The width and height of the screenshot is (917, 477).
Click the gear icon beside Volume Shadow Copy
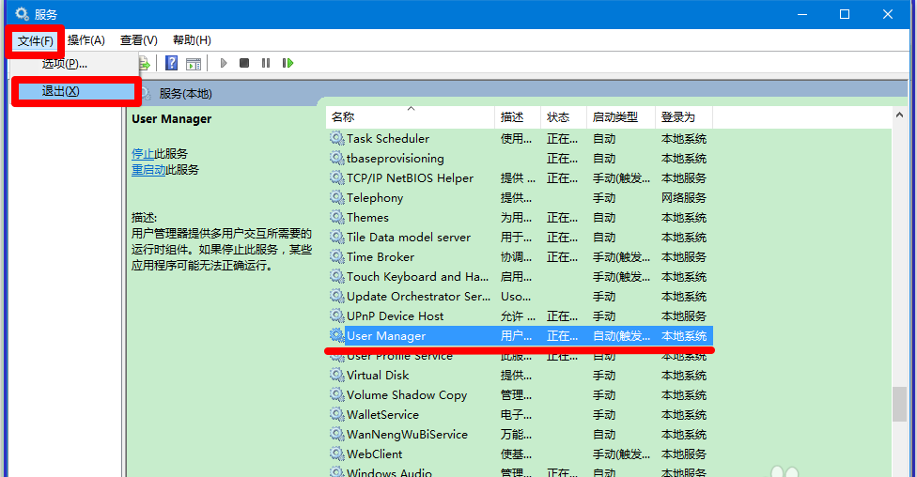click(x=337, y=395)
